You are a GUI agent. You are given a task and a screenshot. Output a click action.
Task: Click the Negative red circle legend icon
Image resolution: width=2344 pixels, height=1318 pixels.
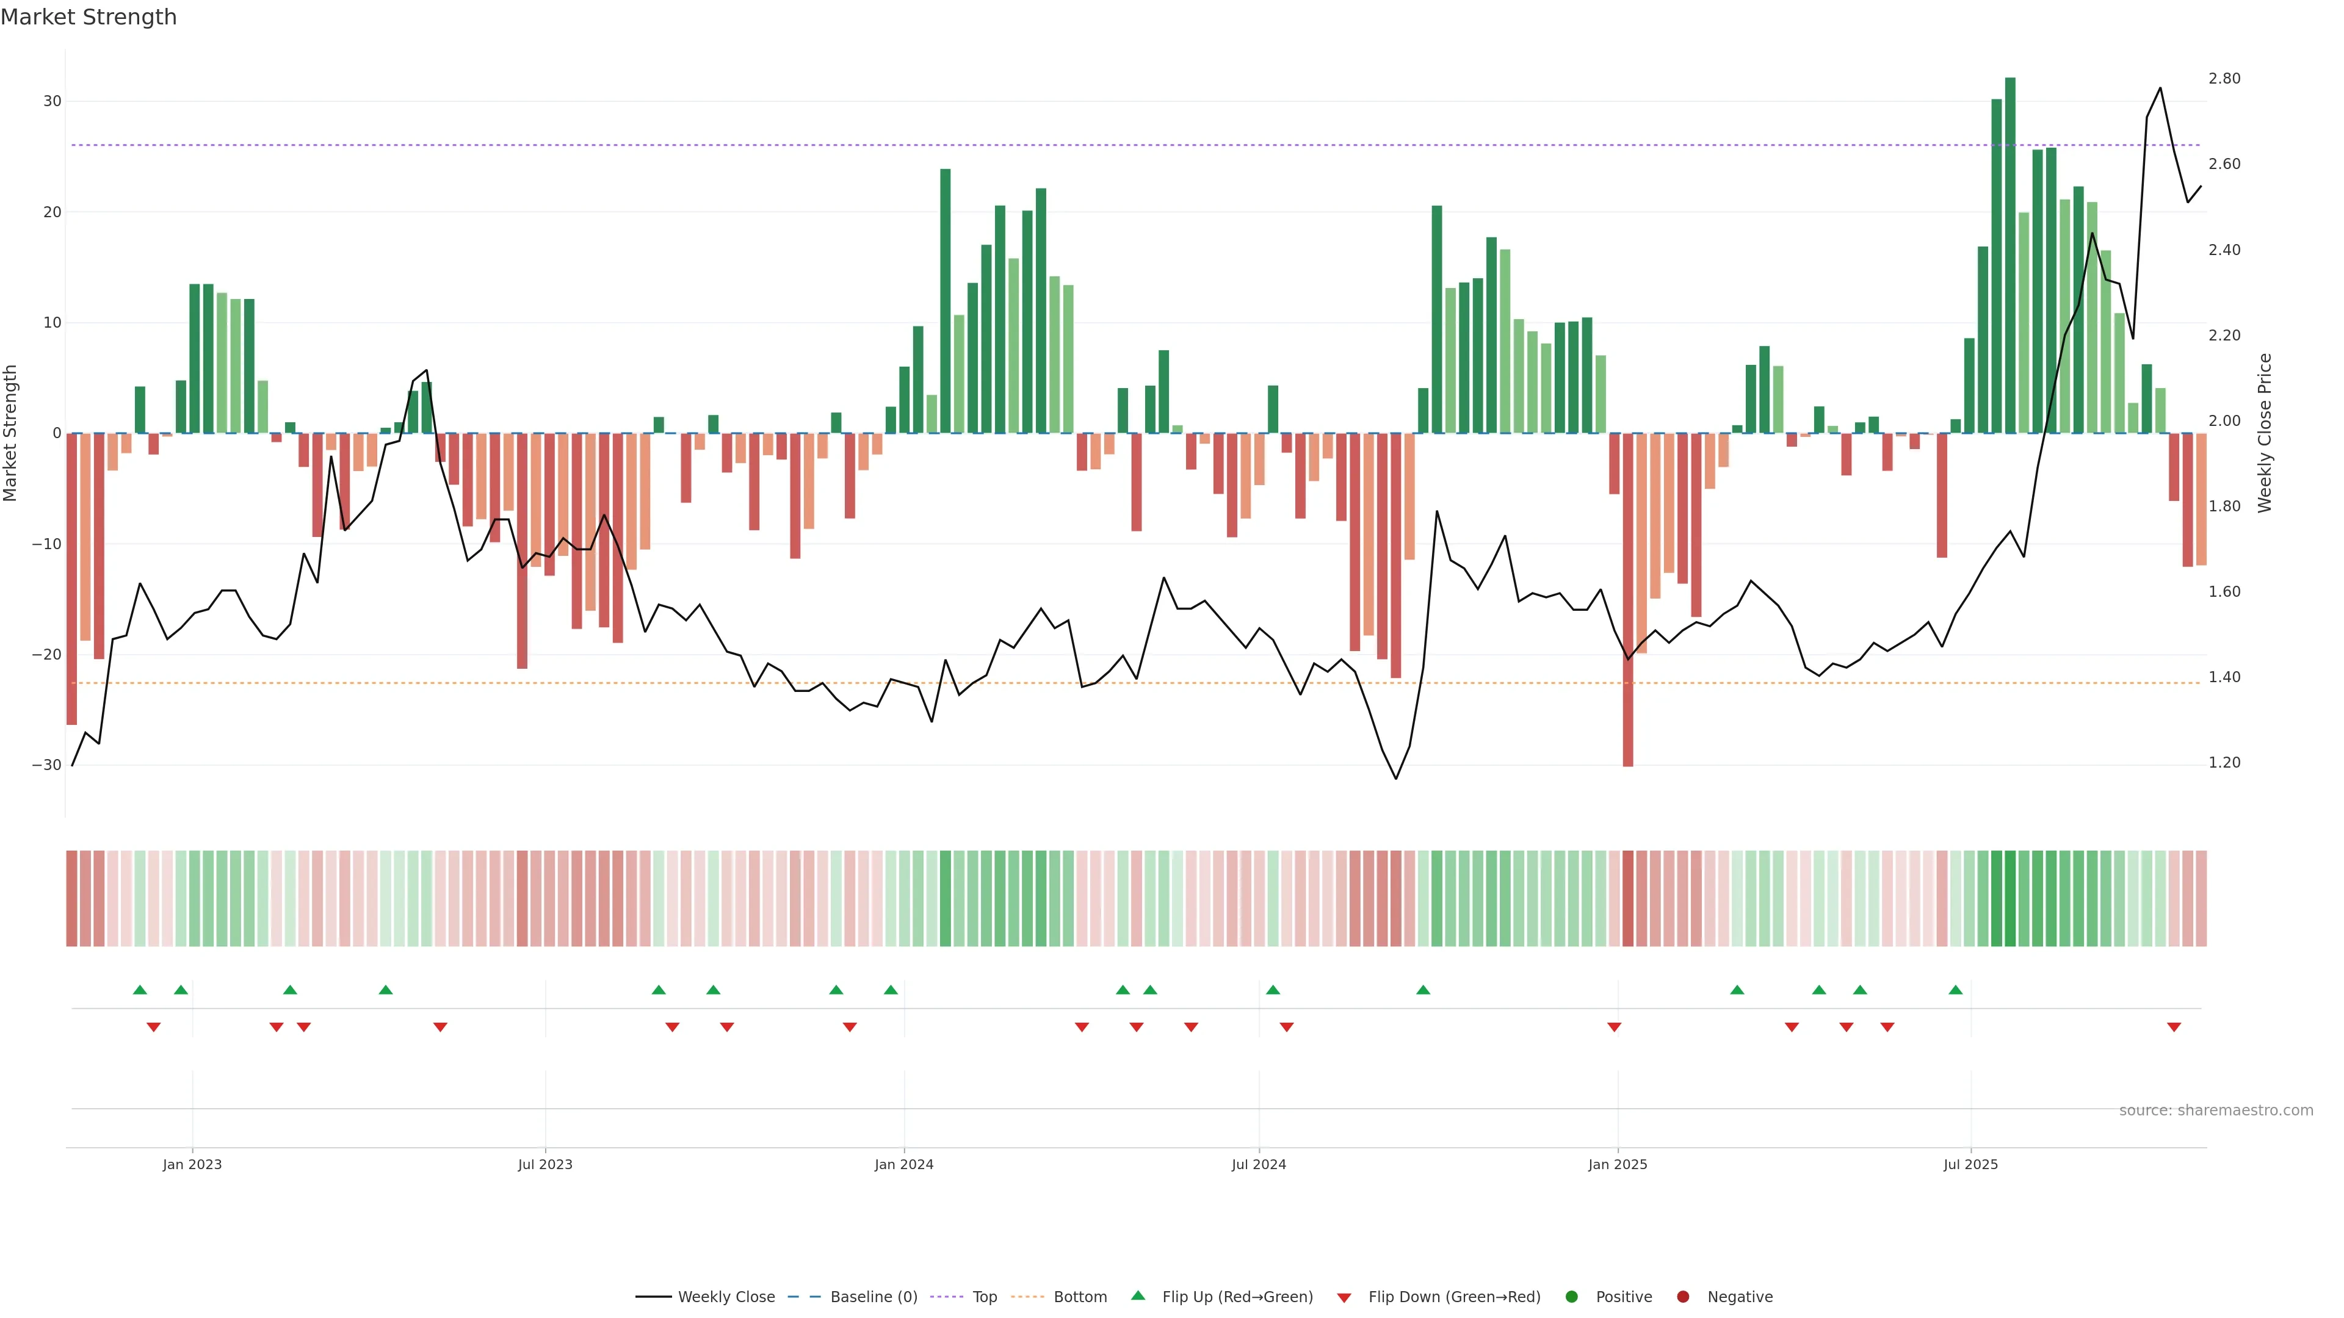(x=1682, y=1297)
